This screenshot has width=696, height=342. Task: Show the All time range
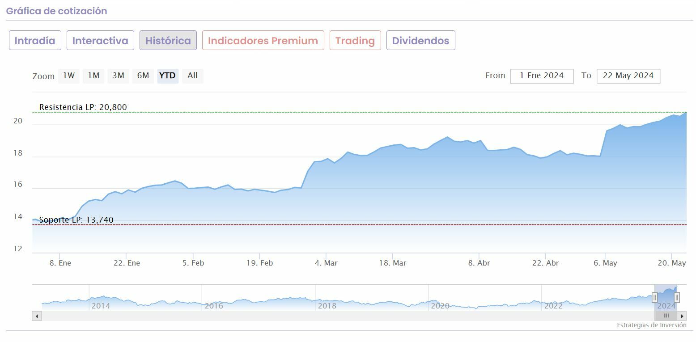[192, 76]
